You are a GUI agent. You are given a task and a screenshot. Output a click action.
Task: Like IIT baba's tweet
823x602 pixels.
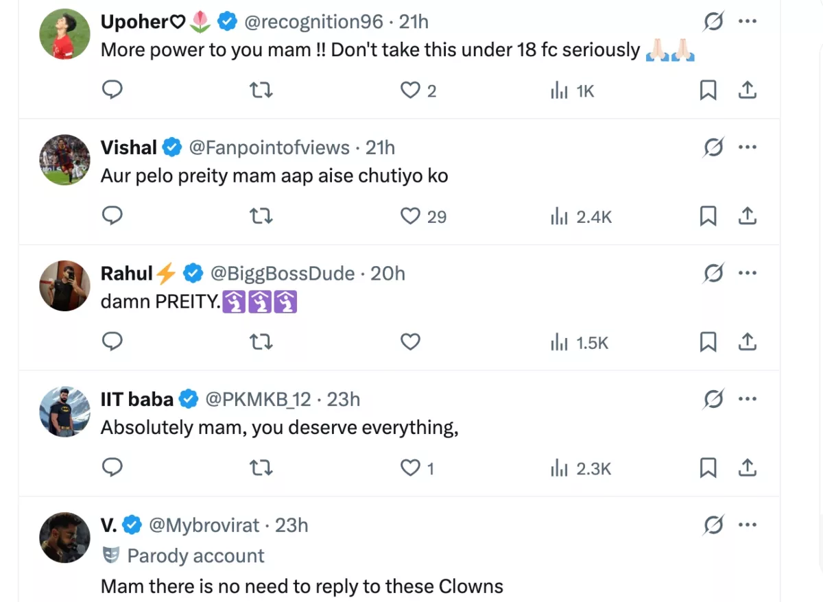pos(410,468)
